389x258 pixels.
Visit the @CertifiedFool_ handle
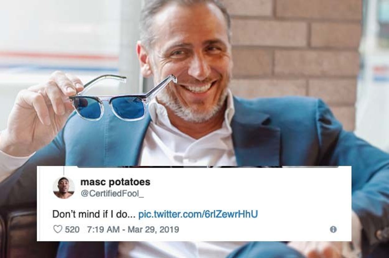point(112,194)
